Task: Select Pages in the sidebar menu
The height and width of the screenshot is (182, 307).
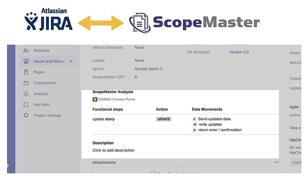Action: tap(39, 72)
